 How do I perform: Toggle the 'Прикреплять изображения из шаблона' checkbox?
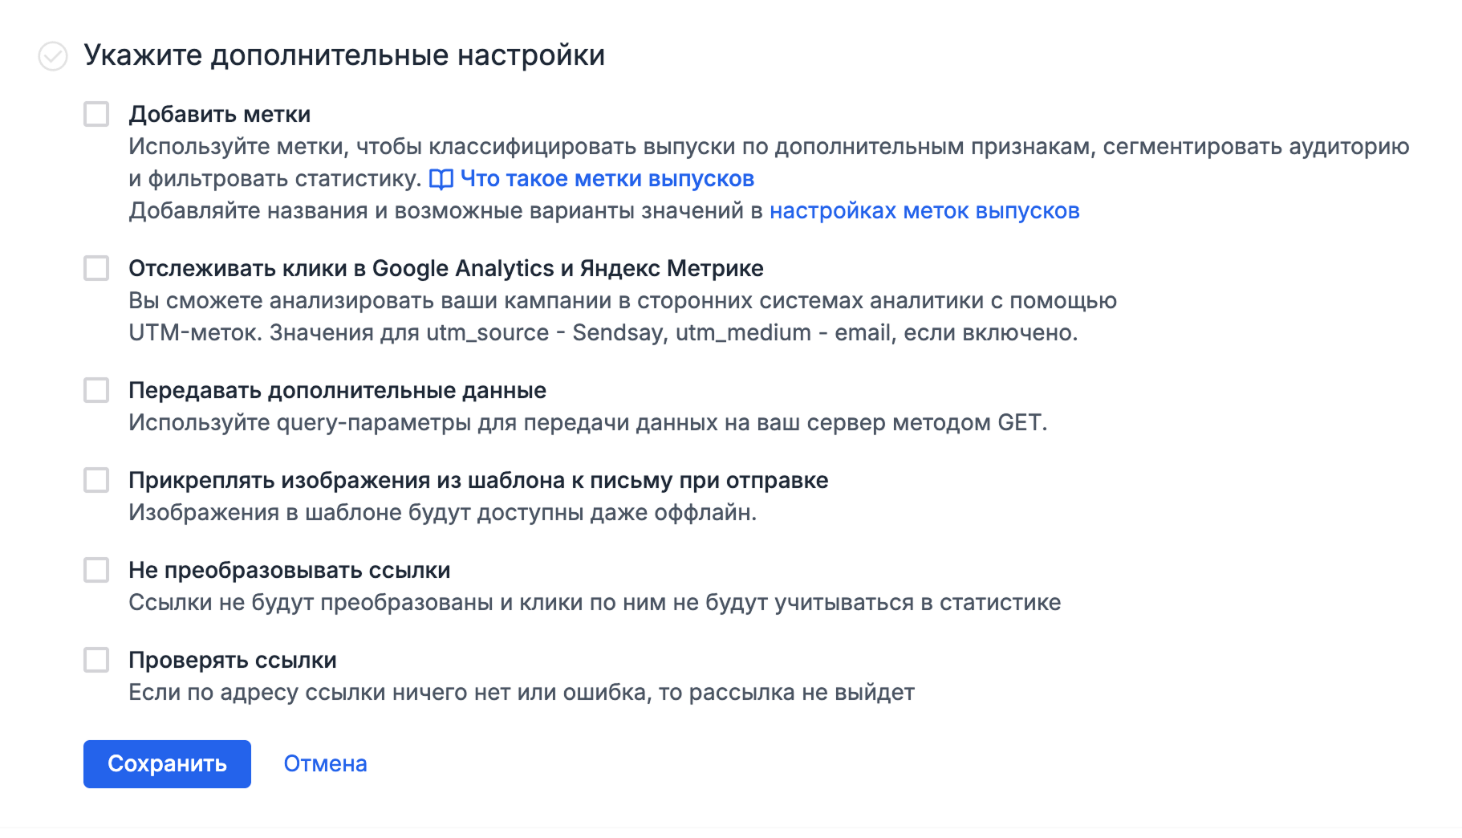(x=96, y=480)
